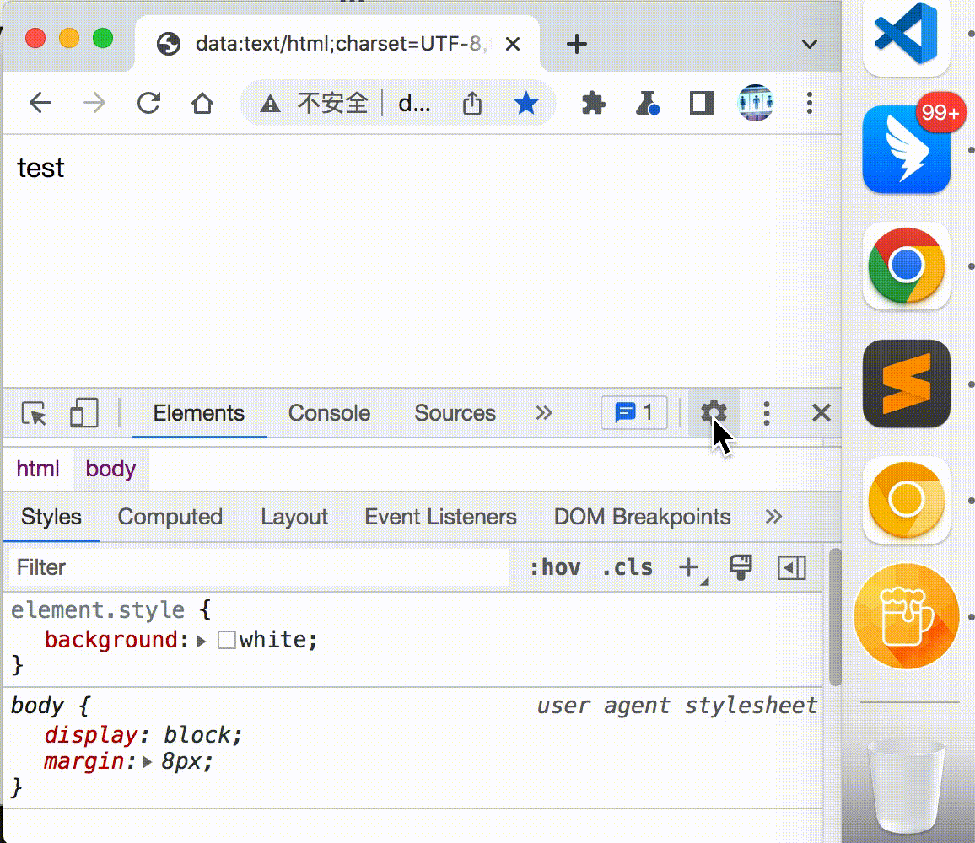Click the not secure warning icon

(270, 104)
